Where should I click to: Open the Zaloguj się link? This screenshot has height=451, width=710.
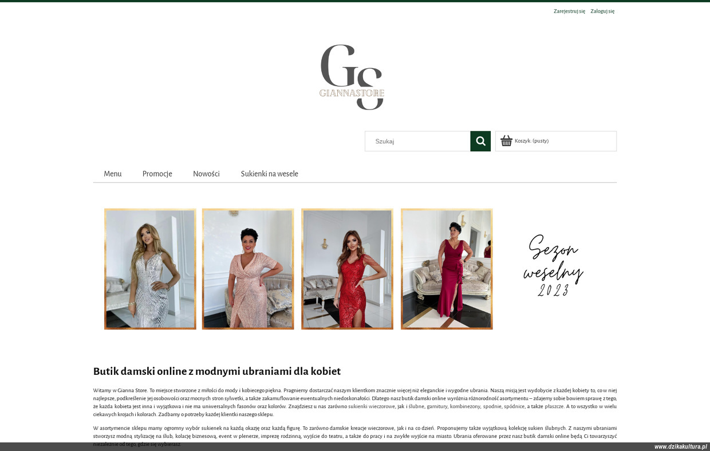pos(602,11)
